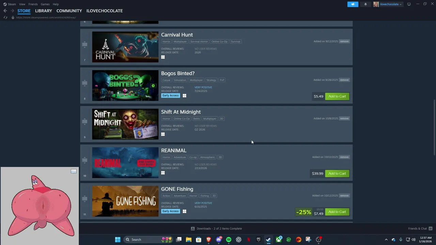Go forward with the forward arrow
Screen dimensions: 436x245
(x=12, y=11)
